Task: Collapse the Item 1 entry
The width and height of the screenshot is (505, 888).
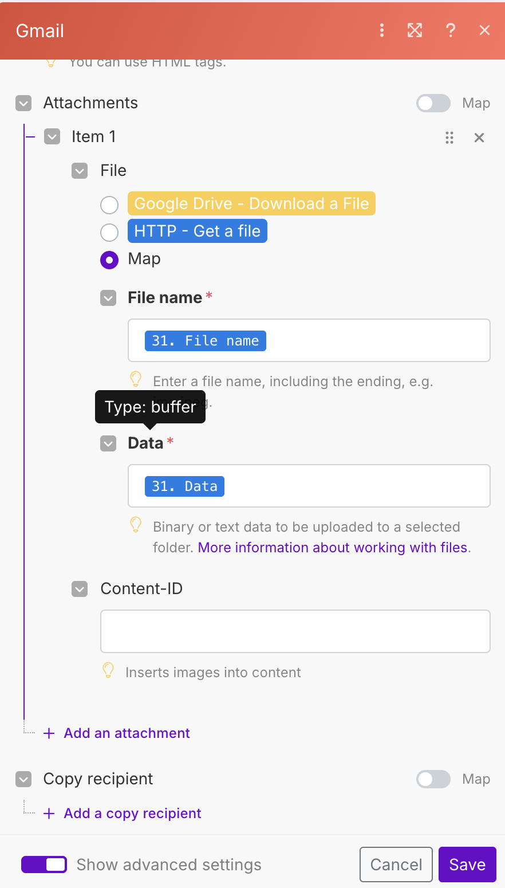Action: tap(52, 137)
